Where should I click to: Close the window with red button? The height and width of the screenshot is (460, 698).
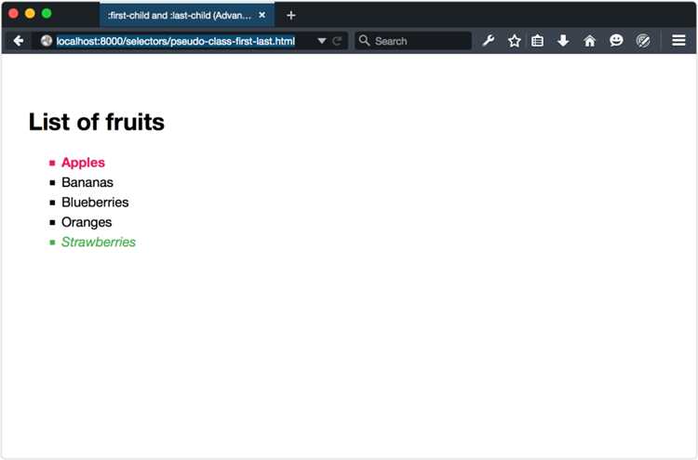click(13, 13)
